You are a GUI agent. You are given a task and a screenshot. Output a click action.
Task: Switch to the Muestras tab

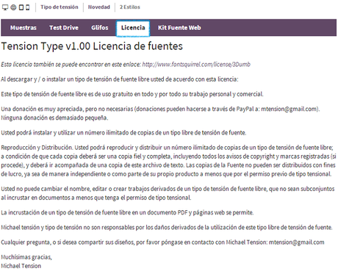24,28
